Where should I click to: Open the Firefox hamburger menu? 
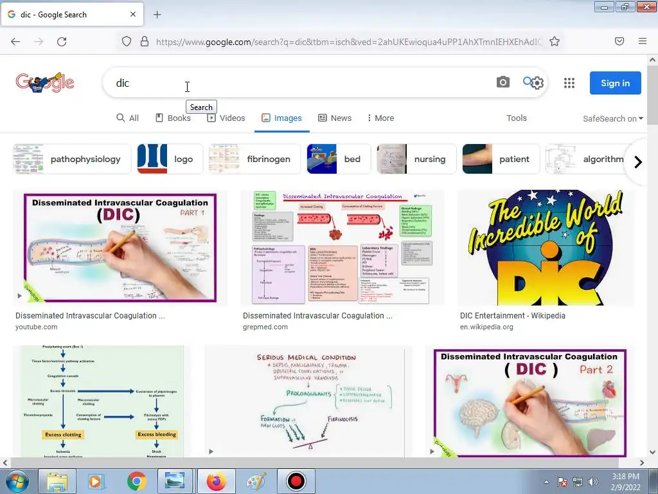click(x=643, y=41)
